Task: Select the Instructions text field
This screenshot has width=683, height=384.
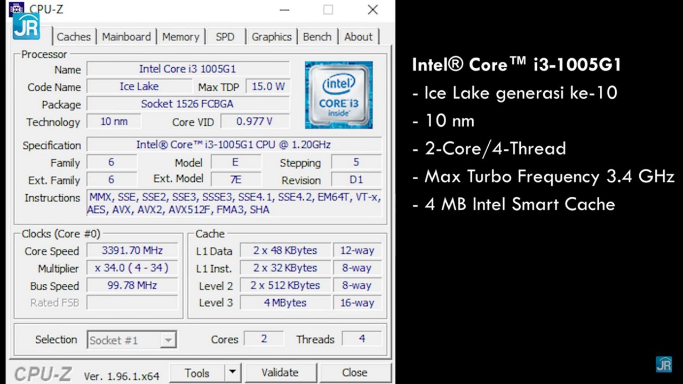Action: [235, 203]
